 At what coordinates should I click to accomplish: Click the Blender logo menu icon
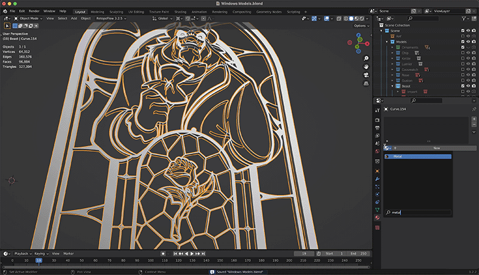click(x=5, y=11)
